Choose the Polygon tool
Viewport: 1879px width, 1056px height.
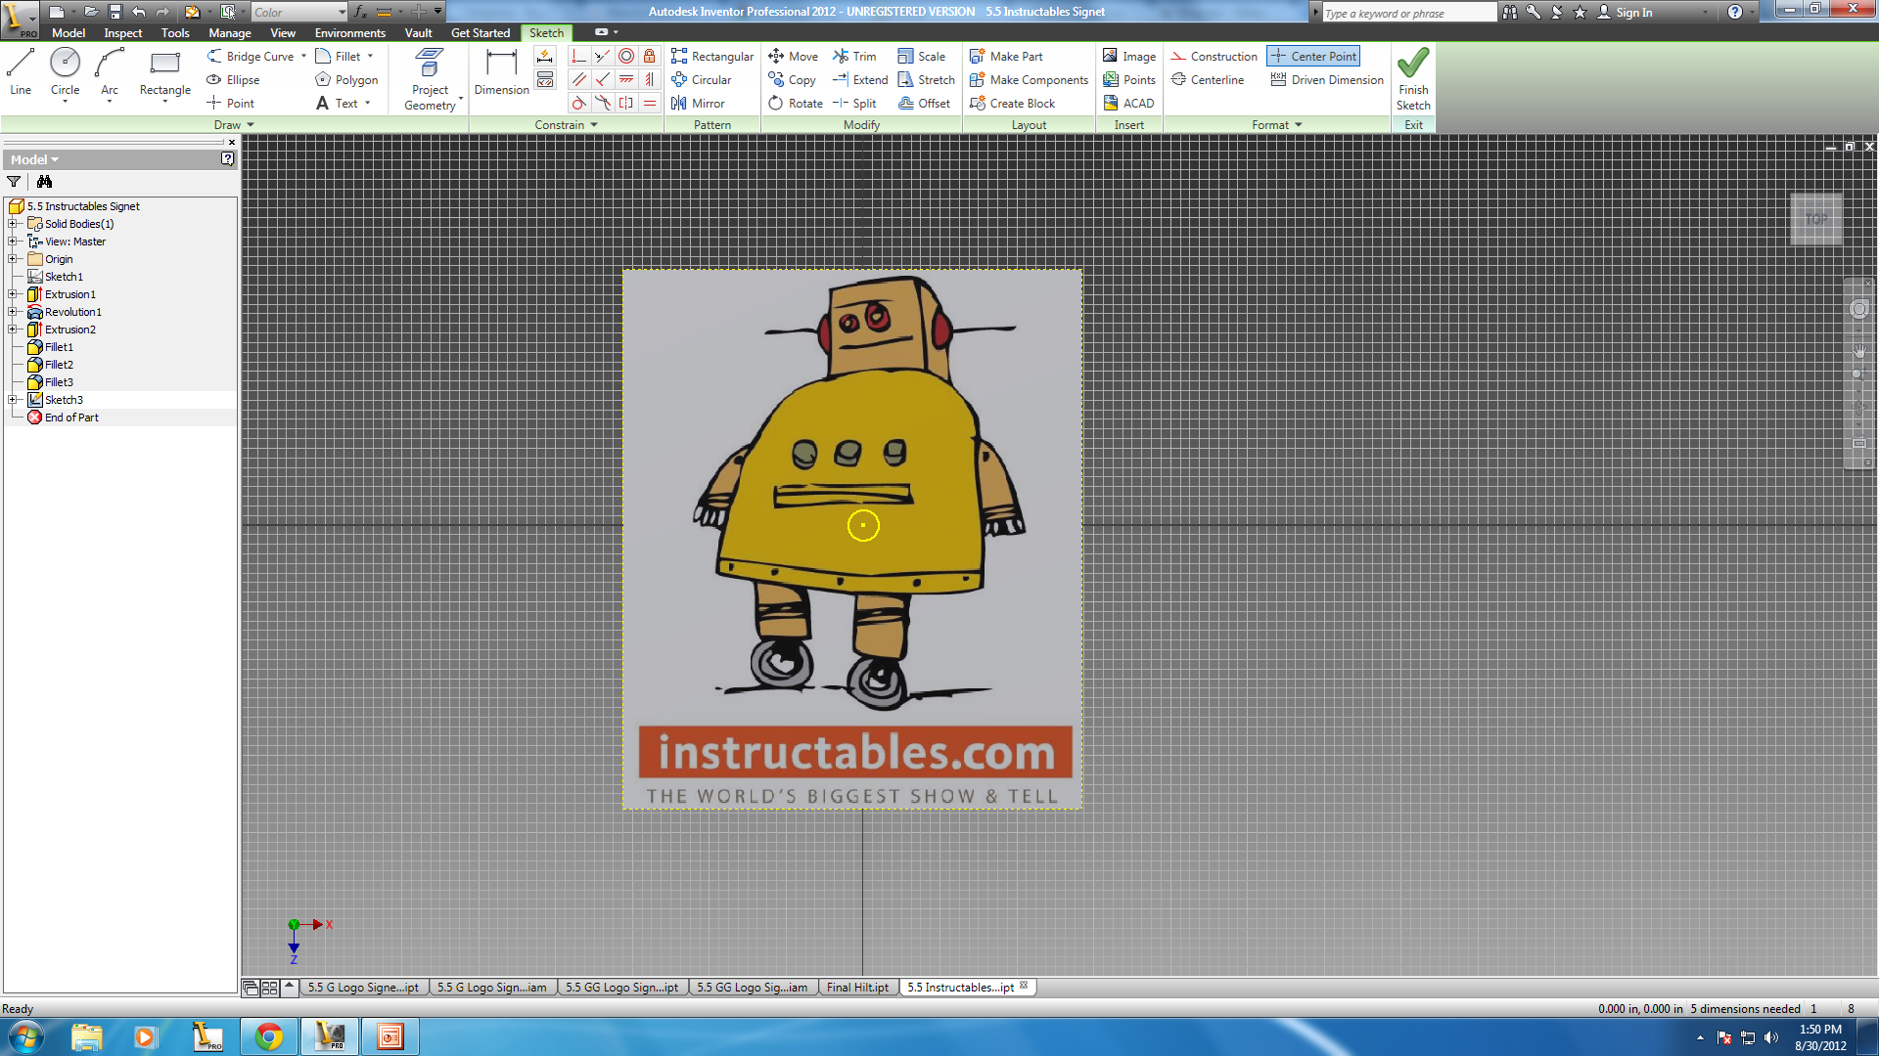[x=346, y=80]
